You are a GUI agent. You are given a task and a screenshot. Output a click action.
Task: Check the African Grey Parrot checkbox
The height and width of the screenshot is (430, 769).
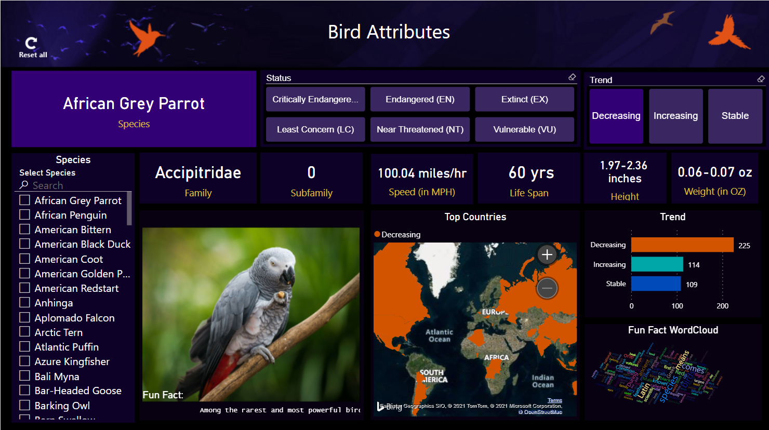pyautogui.click(x=24, y=200)
